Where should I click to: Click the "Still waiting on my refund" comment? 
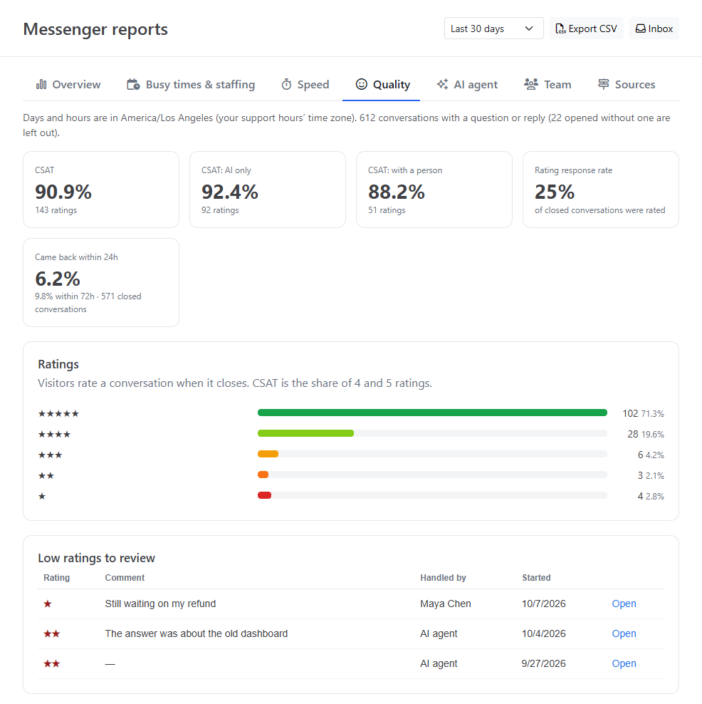pyautogui.click(x=160, y=604)
